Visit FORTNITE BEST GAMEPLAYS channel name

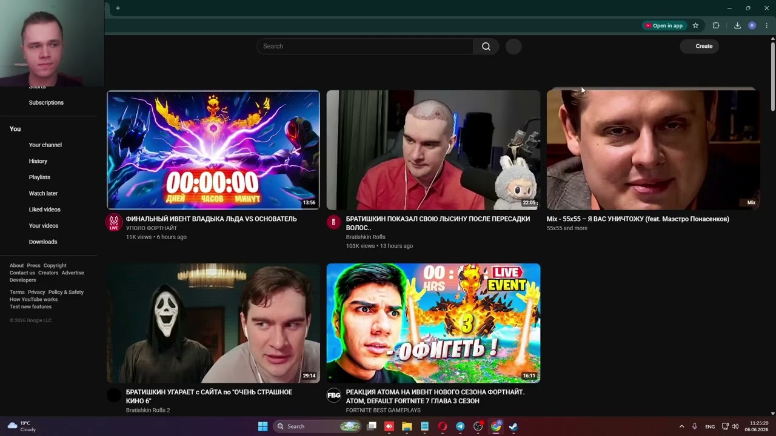point(383,410)
